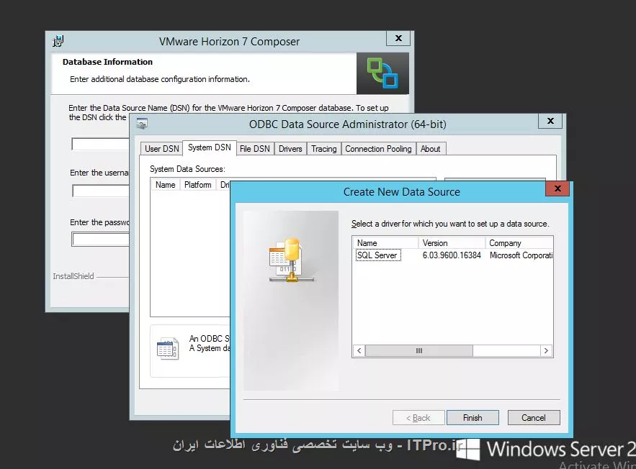Click the ODBC Data Source Administrator title bar icon

point(142,124)
